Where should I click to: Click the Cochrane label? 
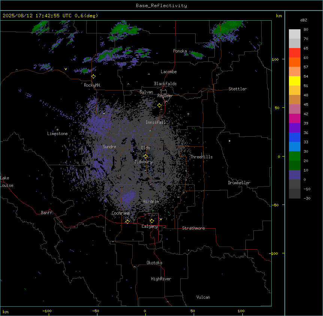click(x=121, y=213)
